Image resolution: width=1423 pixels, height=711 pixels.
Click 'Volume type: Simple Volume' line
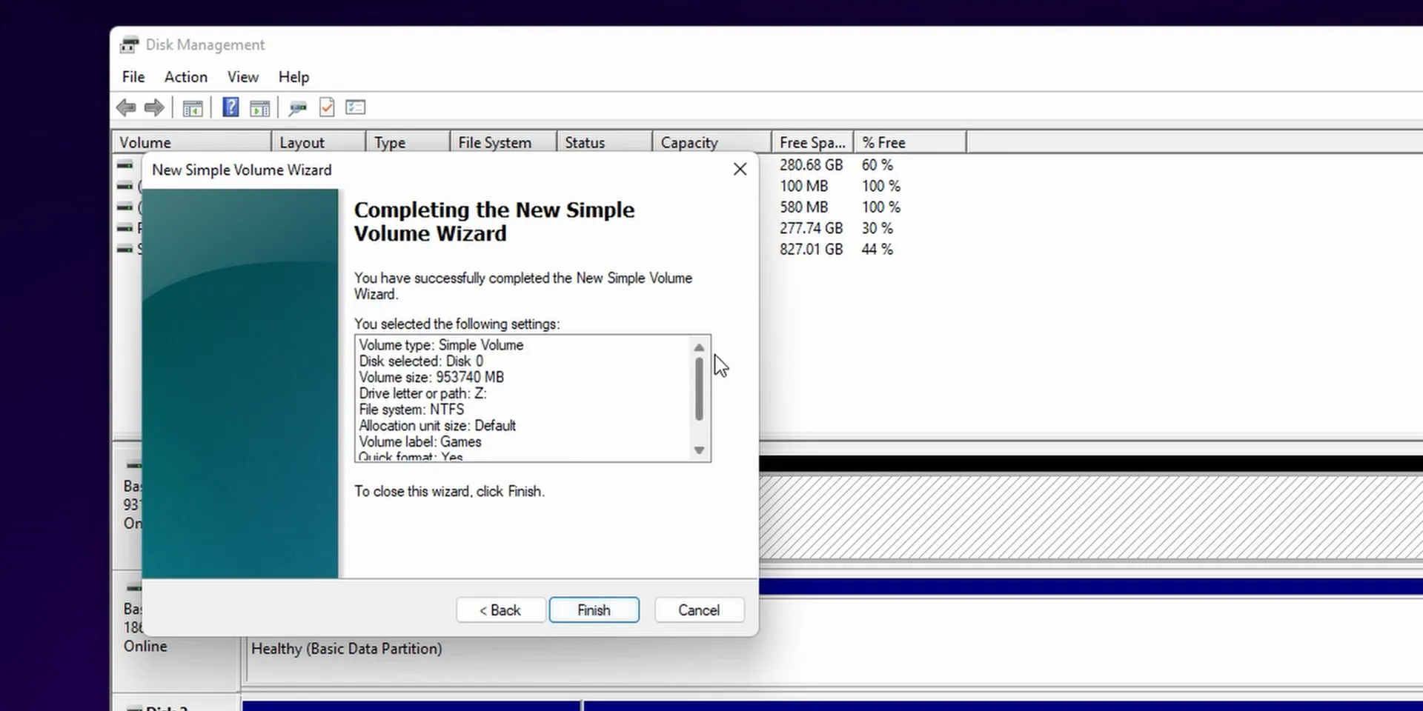(441, 345)
